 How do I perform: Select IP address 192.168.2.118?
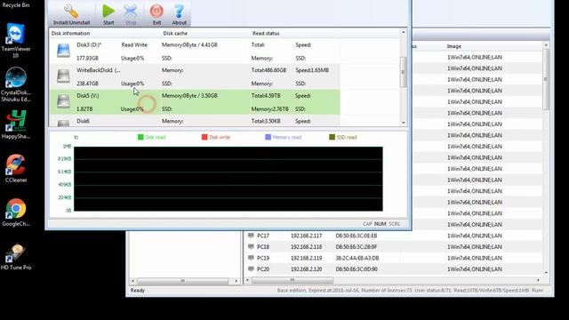tap(306, 247)
